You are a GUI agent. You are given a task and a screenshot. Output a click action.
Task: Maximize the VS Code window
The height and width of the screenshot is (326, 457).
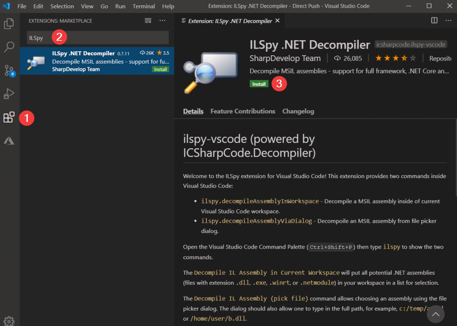click(x=429, y=6)
